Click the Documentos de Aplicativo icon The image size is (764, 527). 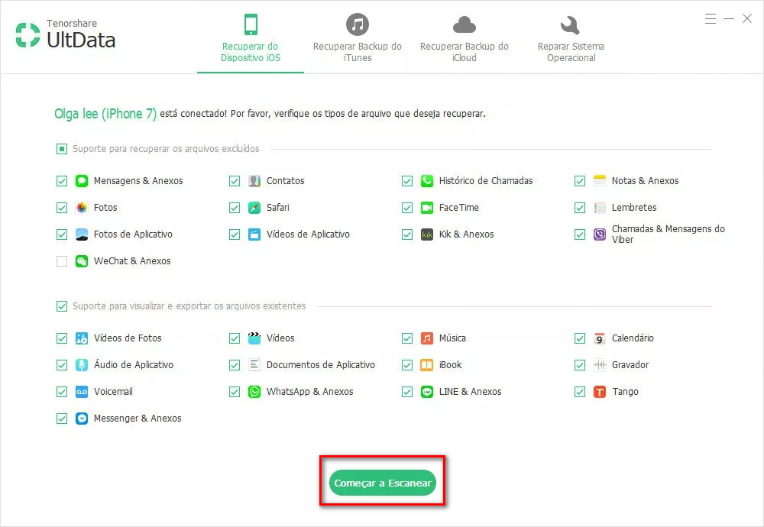254,365
